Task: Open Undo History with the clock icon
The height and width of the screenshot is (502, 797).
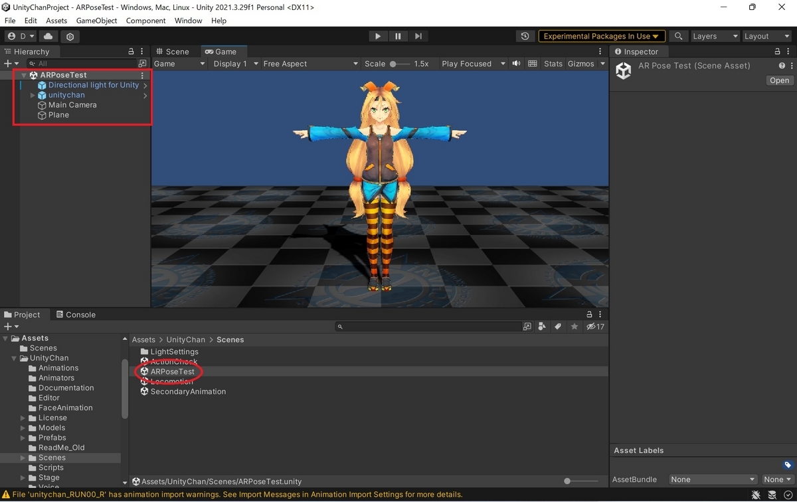Action: pos(525,37)
